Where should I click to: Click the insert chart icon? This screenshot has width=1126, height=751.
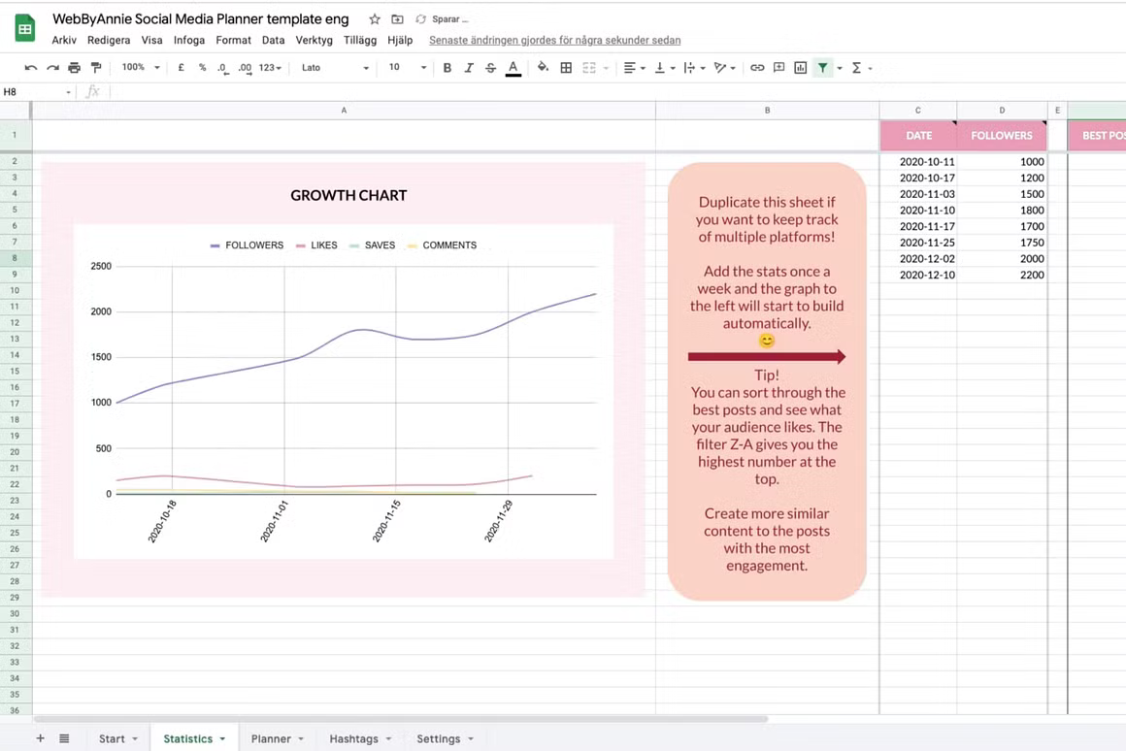[800, 68]
